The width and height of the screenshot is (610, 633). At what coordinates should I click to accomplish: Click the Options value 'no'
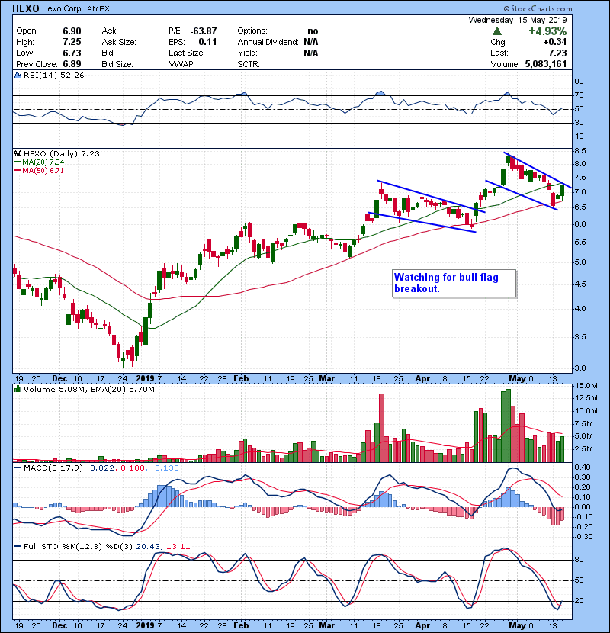313,31
